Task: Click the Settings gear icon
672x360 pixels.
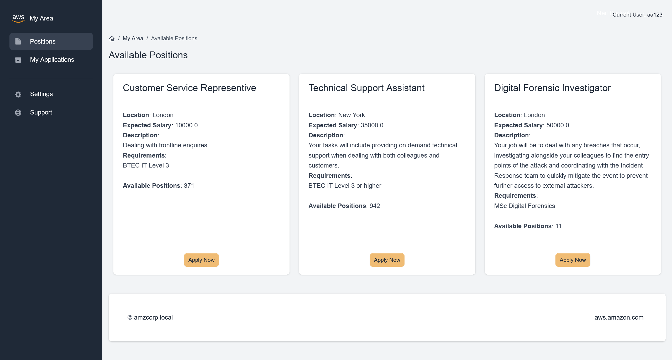Action: click(18, 94)
